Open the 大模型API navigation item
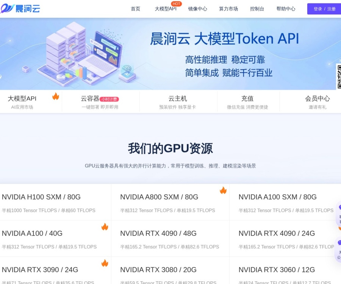The width and height of the screenshot is (341, 284). pos(165,9)
